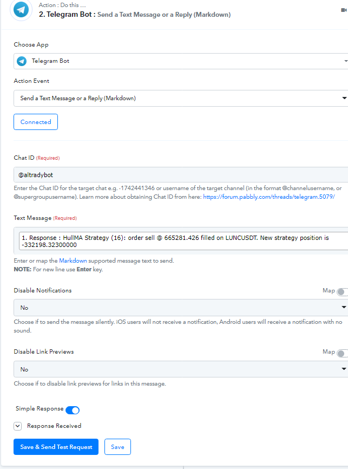This screenshot has height=469, width=348.
Task: Open the Action Event dropdown
Action: click(x=181, y=98)
